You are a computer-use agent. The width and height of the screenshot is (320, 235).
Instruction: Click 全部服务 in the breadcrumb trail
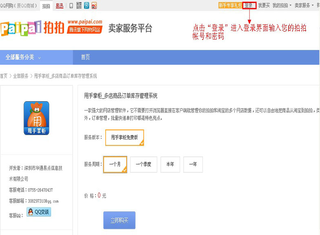point(20,76)
